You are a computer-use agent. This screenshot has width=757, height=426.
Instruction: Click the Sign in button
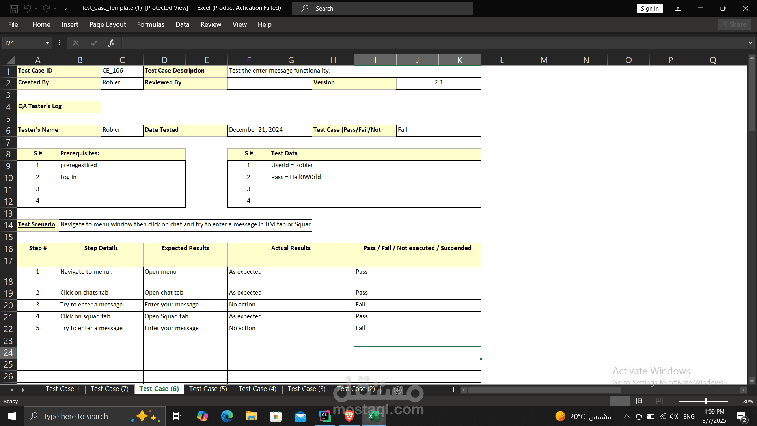coord(650,8)
